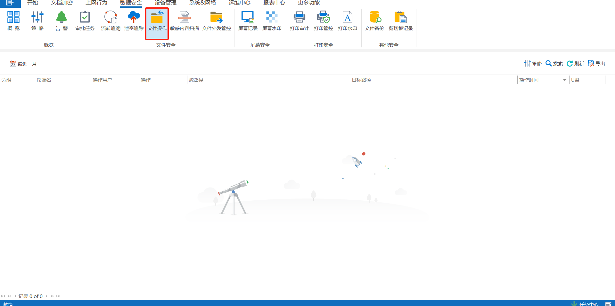Switch to the 系统&网络 tab
The width and height of the screenshot is (615, 306).
click(203, 3)
